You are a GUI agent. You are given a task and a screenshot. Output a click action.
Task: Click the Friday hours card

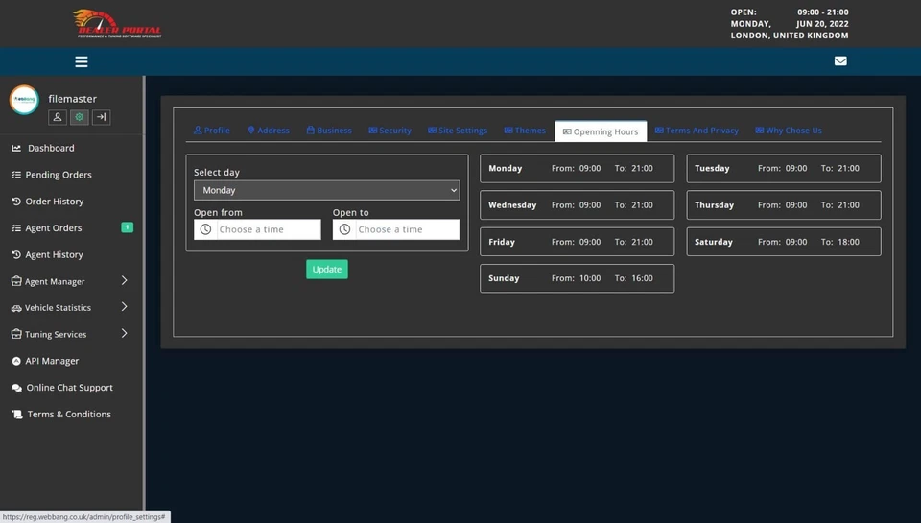pos(577,242)
